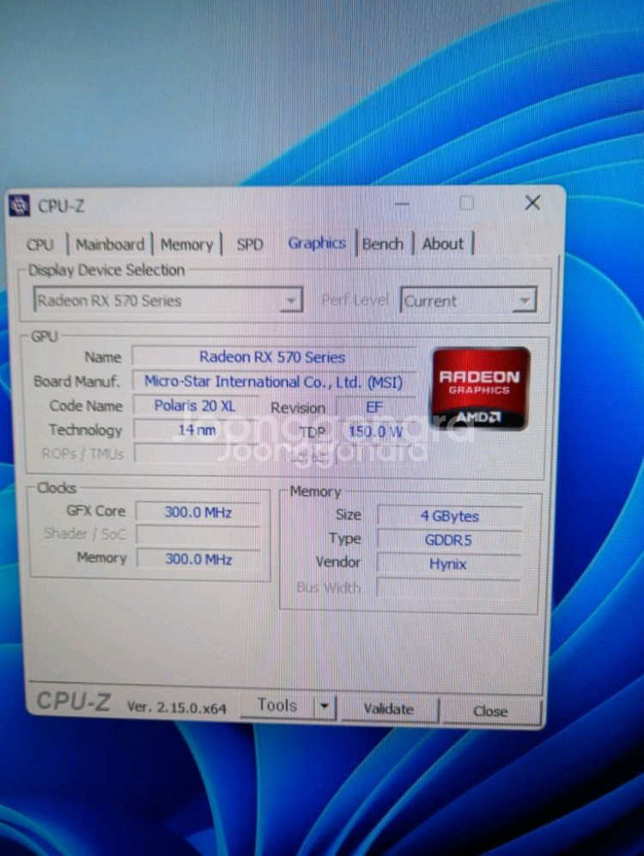The width and height of the screenshot is (644, 856).
Task: Click the memory Vendor value Hynix
Action: coord(448,564)
